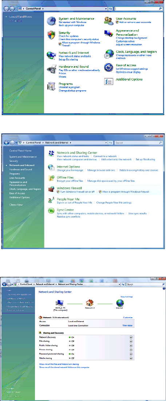Click Back arrow in Network and Sharing Center window
The height and width of the screenshot is (401, 166).
coord(4,284)
